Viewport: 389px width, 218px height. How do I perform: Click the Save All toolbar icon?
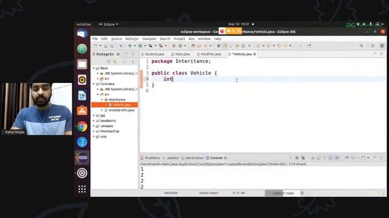click(x=112, y=46)
